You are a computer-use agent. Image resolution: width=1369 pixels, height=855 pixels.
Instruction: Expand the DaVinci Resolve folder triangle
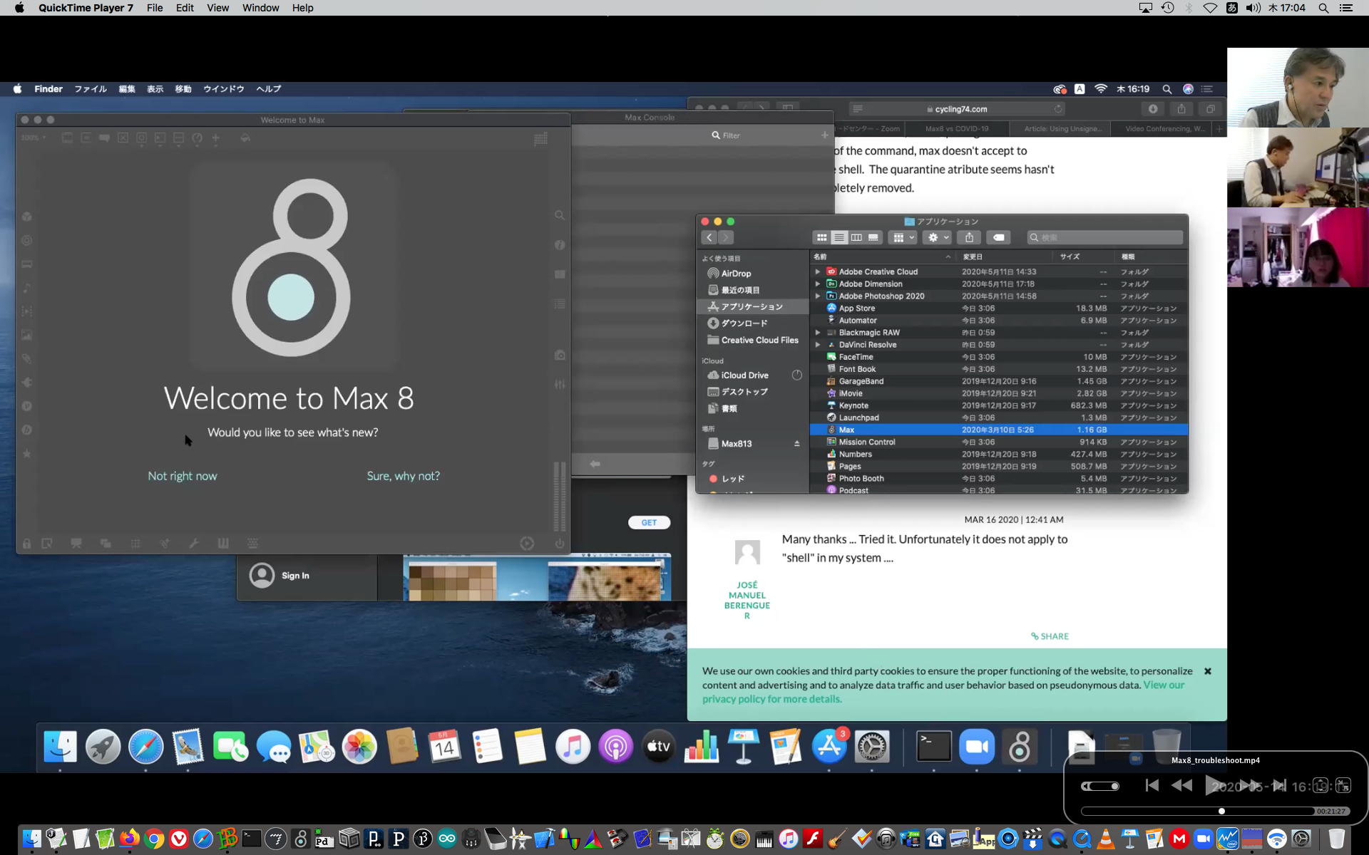818,345
